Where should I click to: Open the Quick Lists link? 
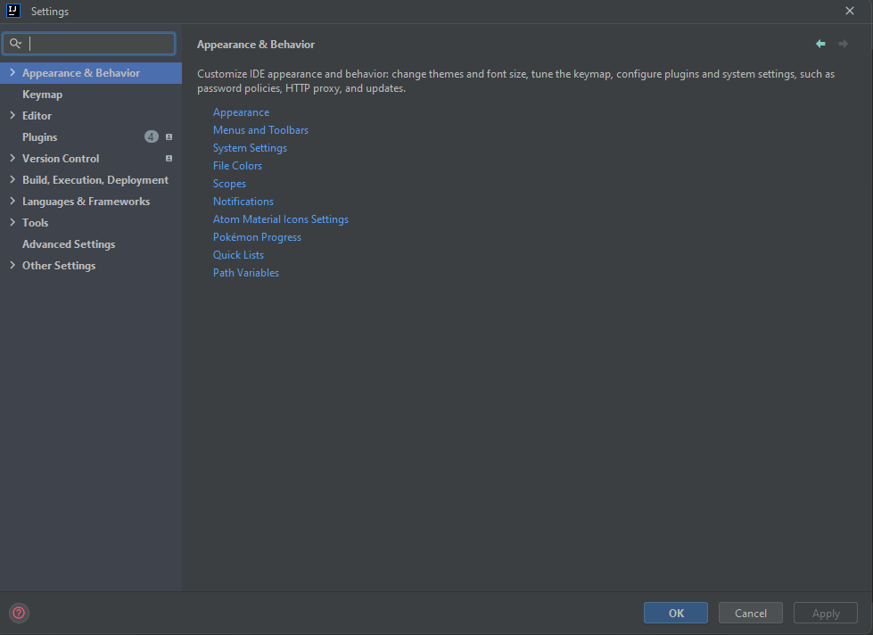tap(238, 254)
